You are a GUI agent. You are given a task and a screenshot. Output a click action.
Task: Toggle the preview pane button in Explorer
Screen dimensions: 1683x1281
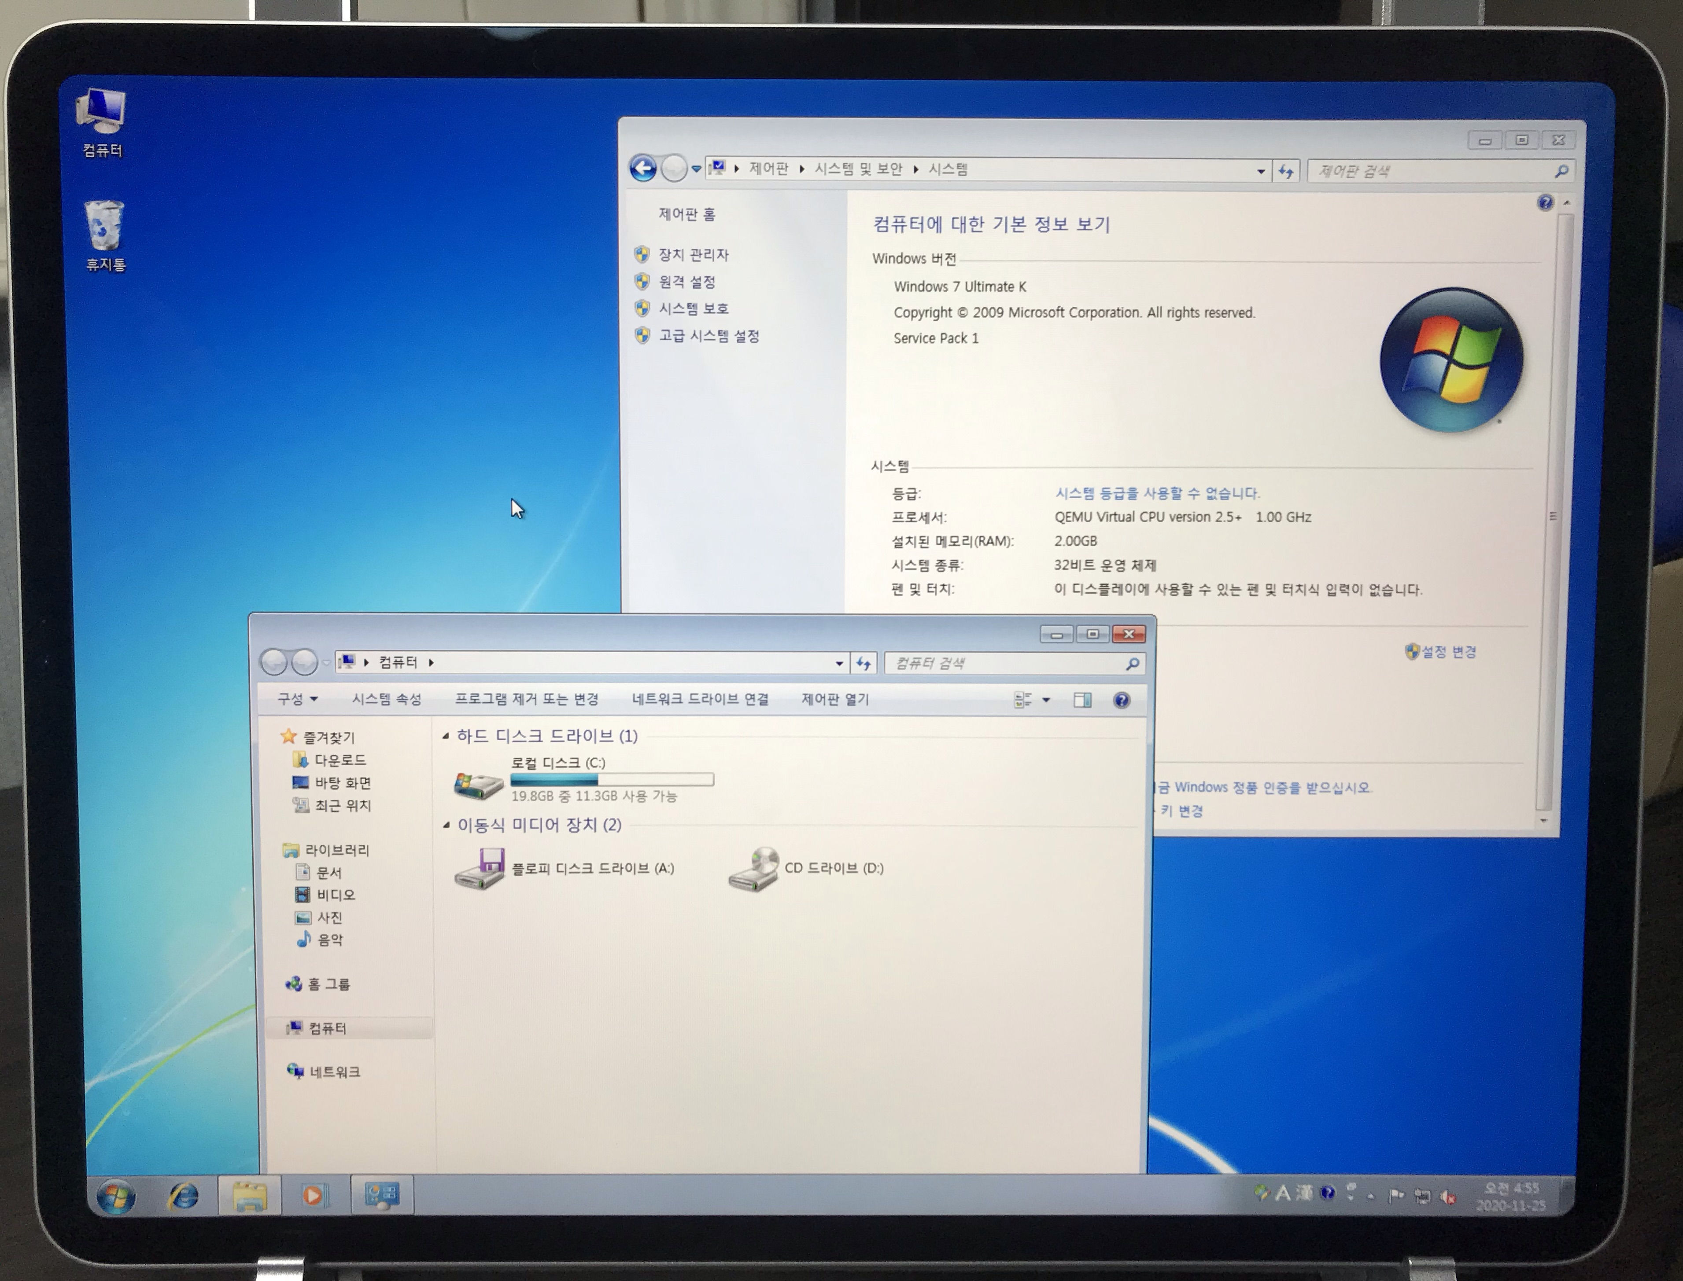pos(1082,700)
